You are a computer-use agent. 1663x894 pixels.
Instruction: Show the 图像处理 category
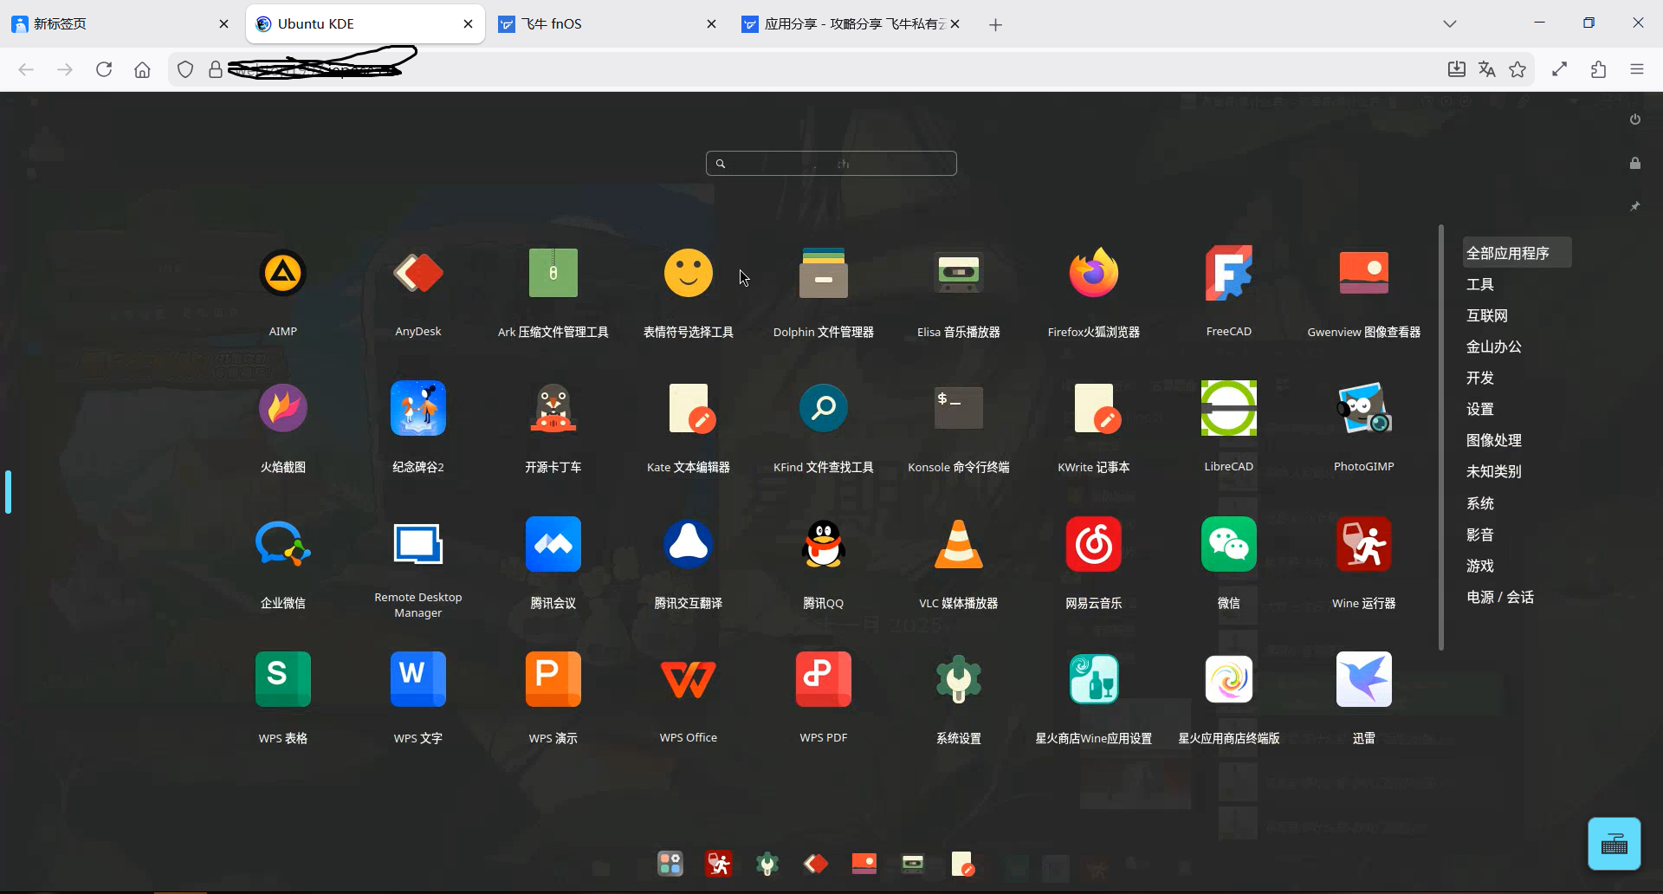[x=1494, y=440]
